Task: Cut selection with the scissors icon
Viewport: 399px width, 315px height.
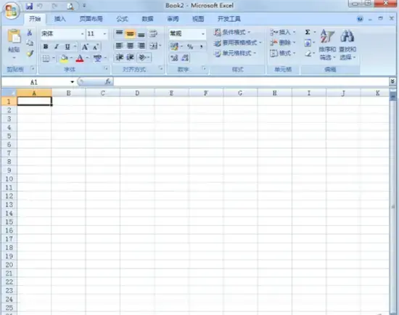Action: [30, 33]
